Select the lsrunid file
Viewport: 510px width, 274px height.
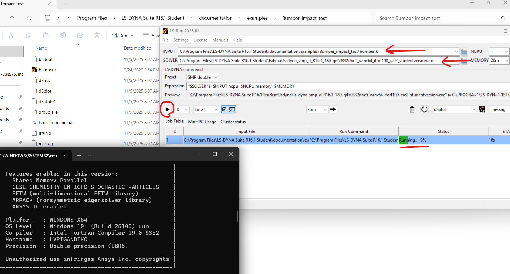point(45,133)
